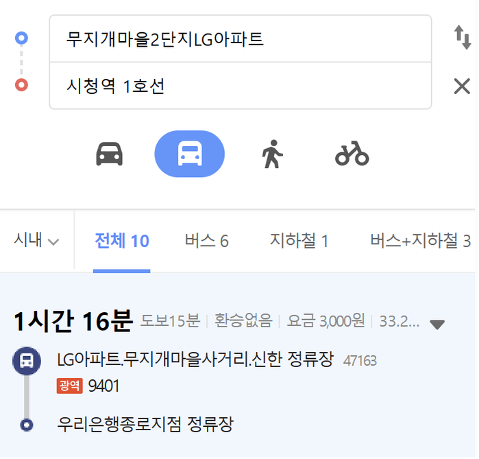The width and height of the screenshot is (479, 459).
Task: Switch to the 버스+지하철 3 tab
Action: (420, 241)
